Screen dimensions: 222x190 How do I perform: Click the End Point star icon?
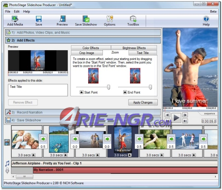point(125,92)
